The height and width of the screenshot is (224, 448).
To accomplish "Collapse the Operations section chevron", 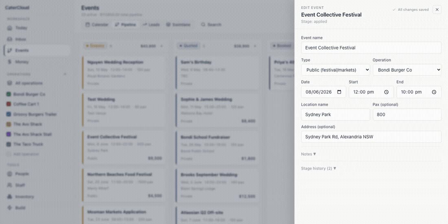I will click(x=65, y=74).
